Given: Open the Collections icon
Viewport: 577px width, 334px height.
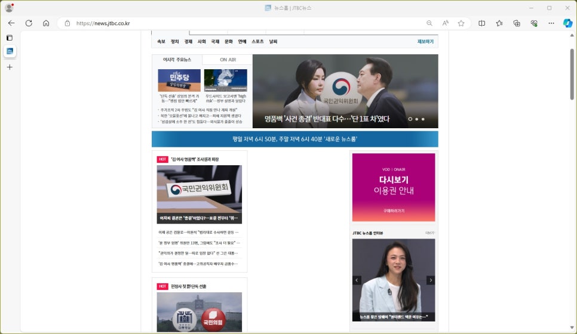Looking at the screenshot, I should [x=517, y=23].
